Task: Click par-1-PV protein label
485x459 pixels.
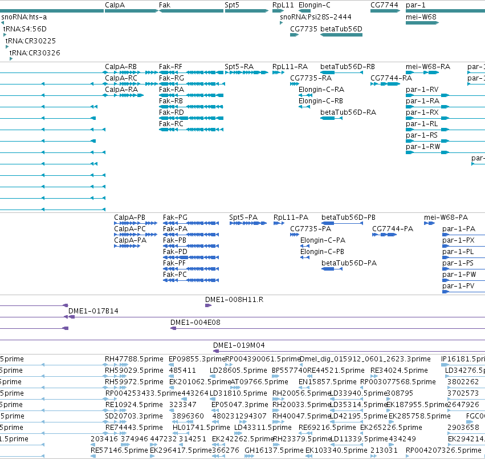Action: coord(458,286)
